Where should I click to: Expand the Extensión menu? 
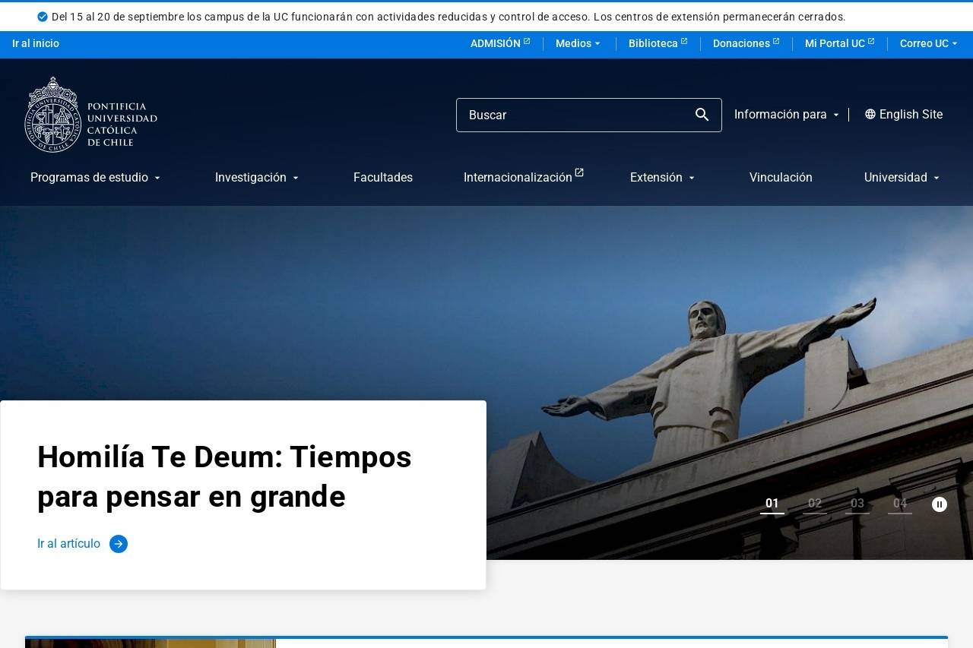(x=663, y=178)
